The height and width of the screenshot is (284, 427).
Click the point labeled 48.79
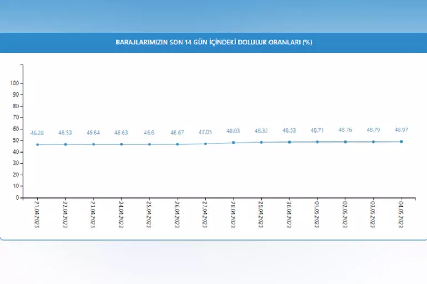[373, 141]
